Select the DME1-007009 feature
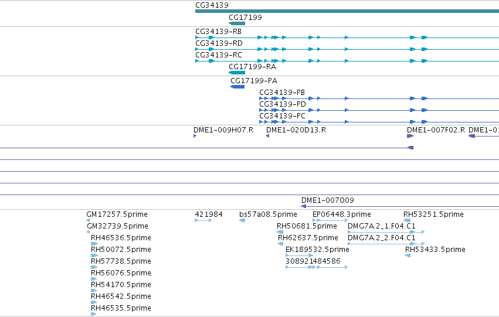This screenshot has width=499, height=317. click(400, 206)
